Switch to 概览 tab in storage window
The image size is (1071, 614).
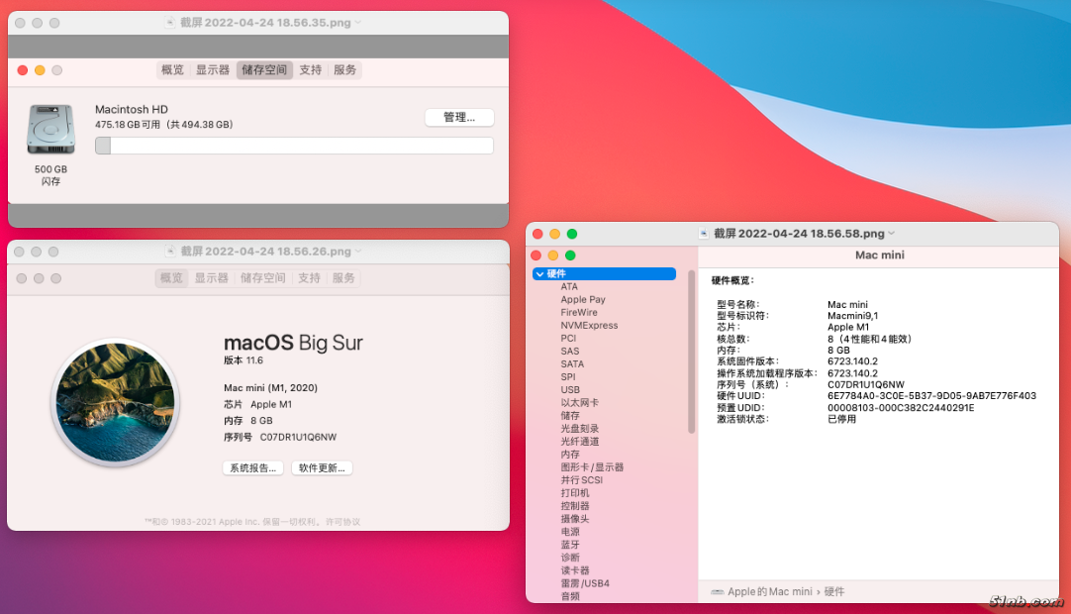pos(172,69)
